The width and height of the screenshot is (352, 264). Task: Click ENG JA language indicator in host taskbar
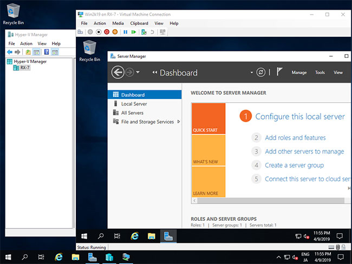[x=305, y=257]
